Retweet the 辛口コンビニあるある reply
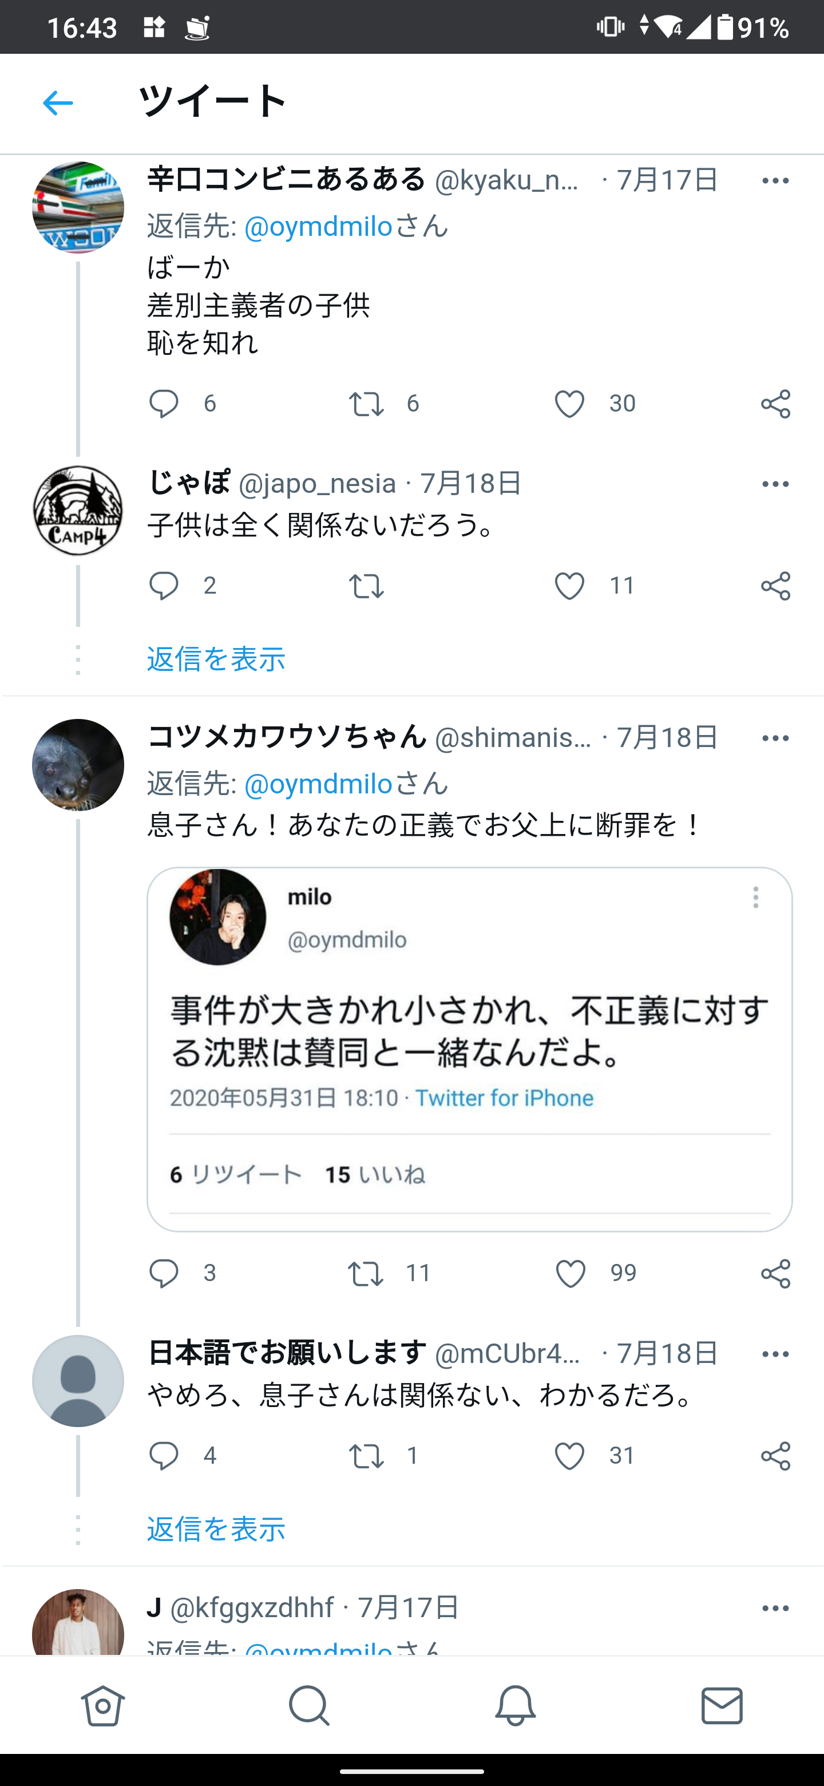The height and width of the screenshot is (1786, 824). tap(366, 404)
